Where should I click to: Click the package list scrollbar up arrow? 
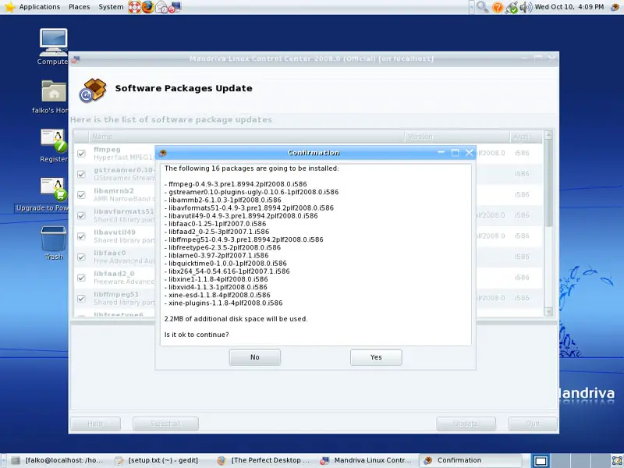coord(548,135)
